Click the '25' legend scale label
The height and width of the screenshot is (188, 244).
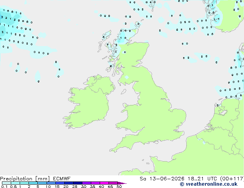point(75,186)
